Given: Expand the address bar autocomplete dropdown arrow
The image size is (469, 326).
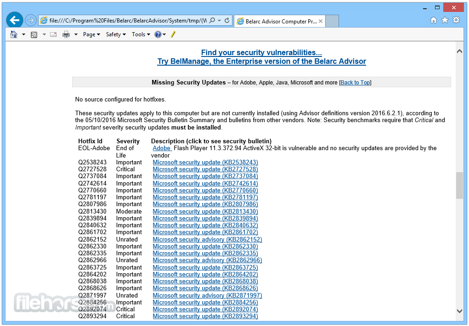Looking at the screenshot, I should pos(220,20).
